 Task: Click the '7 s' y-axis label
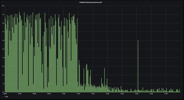3,32
